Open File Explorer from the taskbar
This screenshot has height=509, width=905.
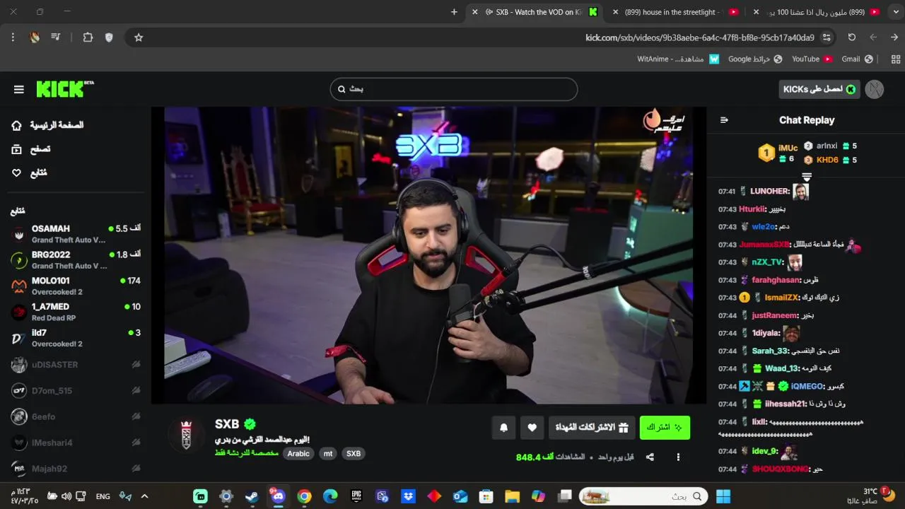pyautogui.click(x=512, y=496)
